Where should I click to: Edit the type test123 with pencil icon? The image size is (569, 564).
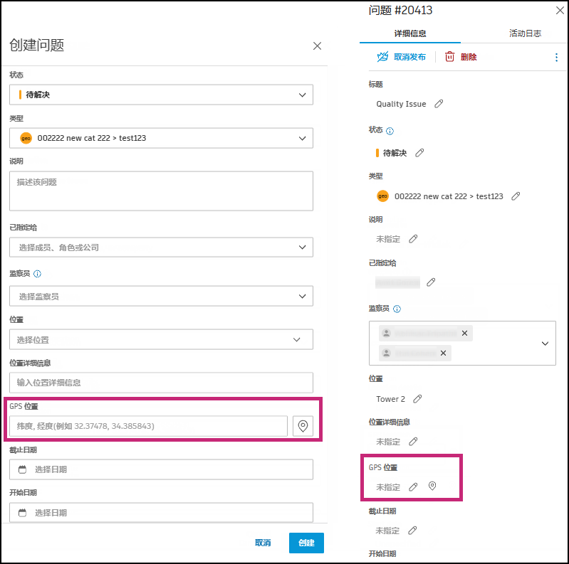pyautogui.click(x=516, y=196)
